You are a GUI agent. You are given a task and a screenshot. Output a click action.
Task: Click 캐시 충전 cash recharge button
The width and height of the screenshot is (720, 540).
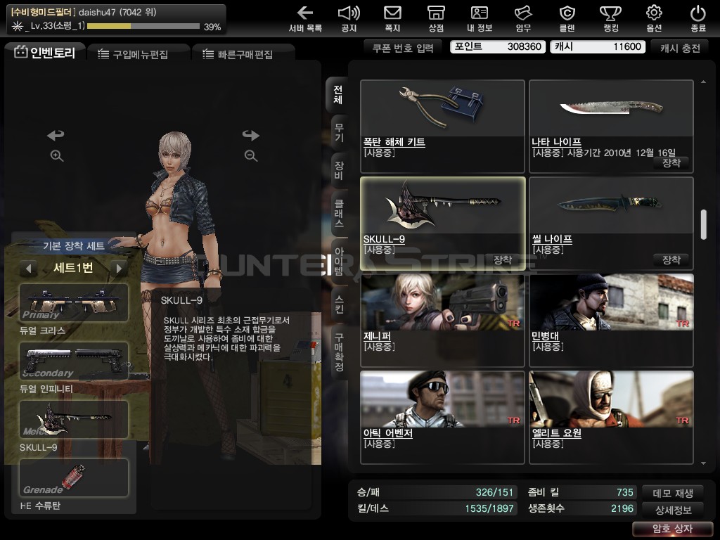click(x=680, y=48)
